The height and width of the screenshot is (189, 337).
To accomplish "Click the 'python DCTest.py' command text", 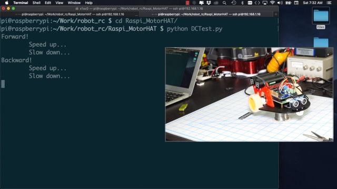I will tap(194, 29).
